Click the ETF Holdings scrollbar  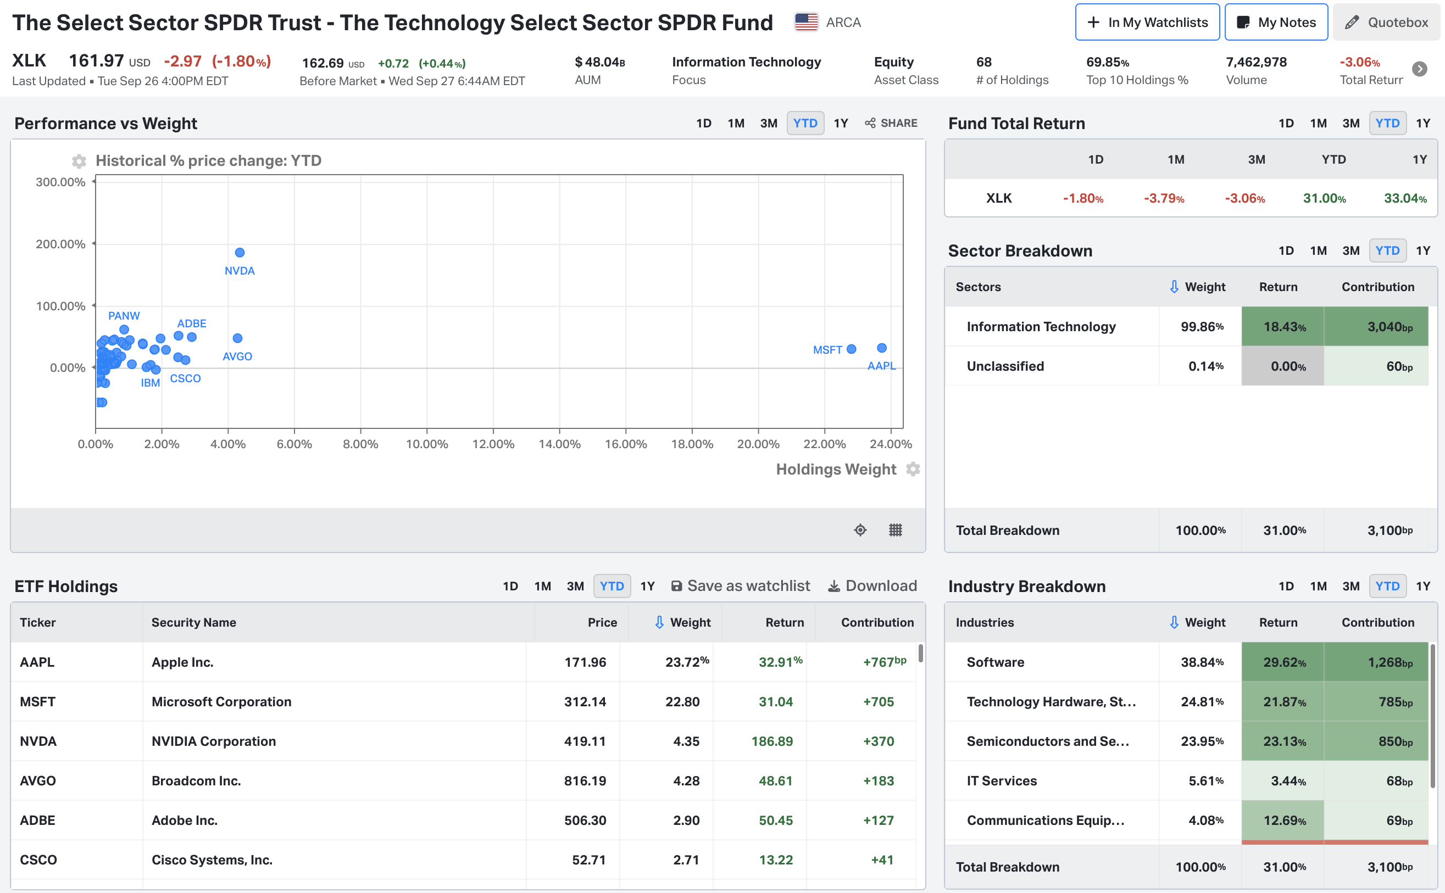coord(920,653)
